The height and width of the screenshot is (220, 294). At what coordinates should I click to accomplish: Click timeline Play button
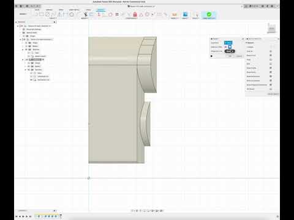23,216
